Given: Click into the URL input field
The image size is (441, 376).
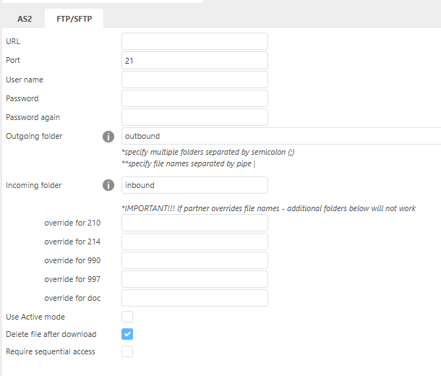Looking at the screenshot, I should click(x=194, y=41).
